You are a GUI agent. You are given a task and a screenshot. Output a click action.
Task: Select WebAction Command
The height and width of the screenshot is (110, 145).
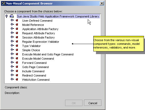pos(36,80)
